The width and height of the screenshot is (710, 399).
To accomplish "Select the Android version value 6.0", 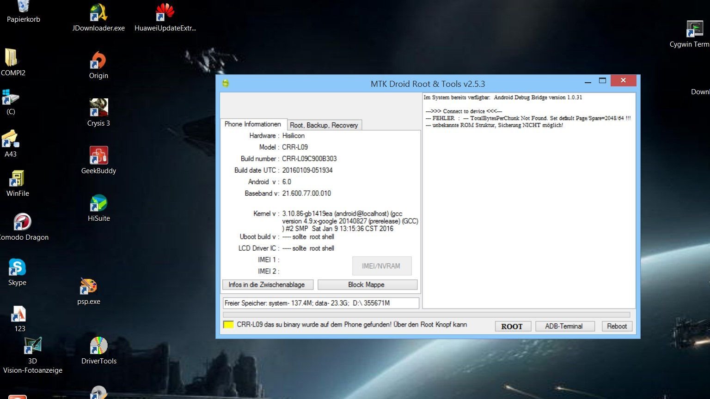I will click(x=287, y=181).
